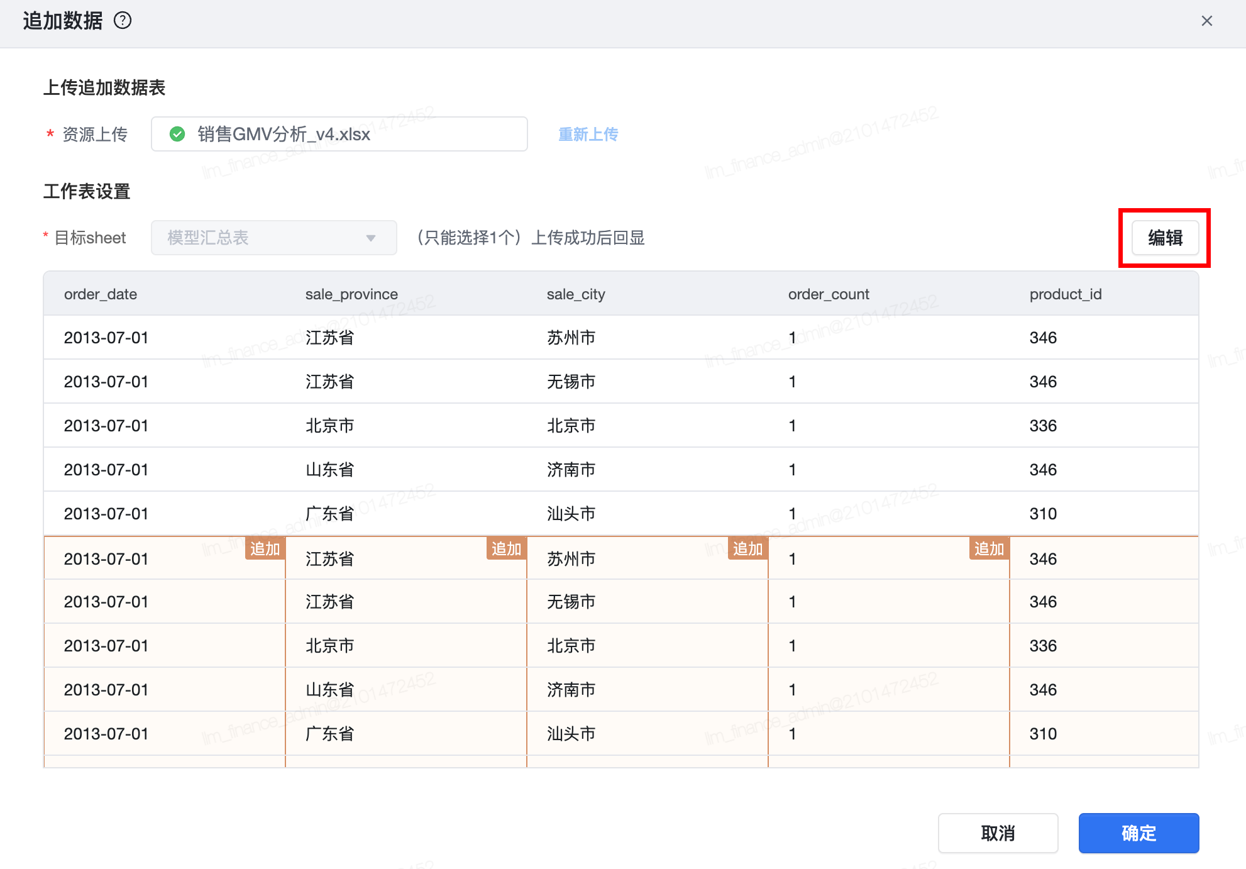Click the sale_city column header
Screen dimensions: 1246x869
[x=576, y=294]
